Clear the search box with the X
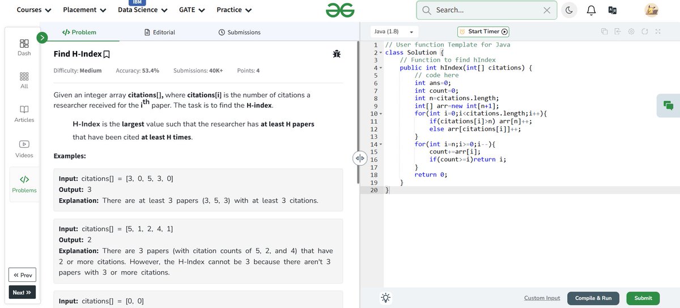Screen dimensions: 680x308 coord(546,10)
